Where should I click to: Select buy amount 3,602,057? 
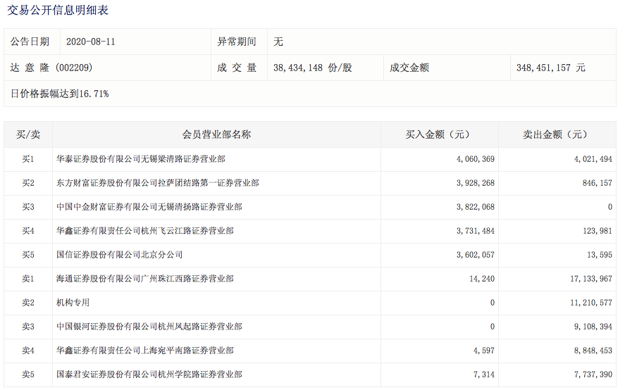[x=476, y=255]
